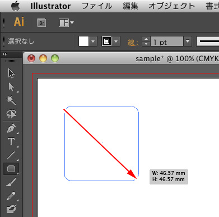
Task: Select the Rounded Rectangle tool
Action: click(x=11, y=169)
